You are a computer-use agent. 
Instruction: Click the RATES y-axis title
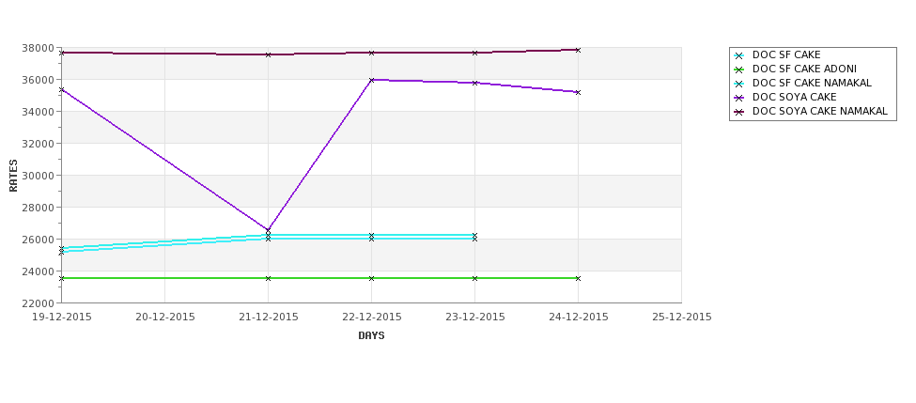tap(14, 175)
